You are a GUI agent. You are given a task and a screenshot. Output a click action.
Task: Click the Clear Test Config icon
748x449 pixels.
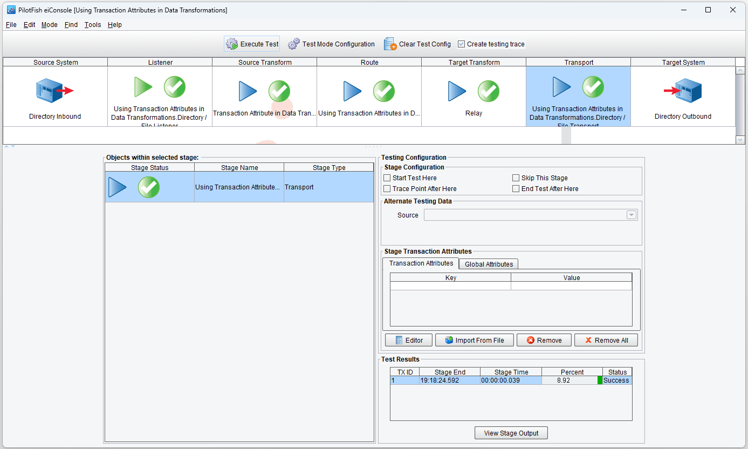pos(390,44)
